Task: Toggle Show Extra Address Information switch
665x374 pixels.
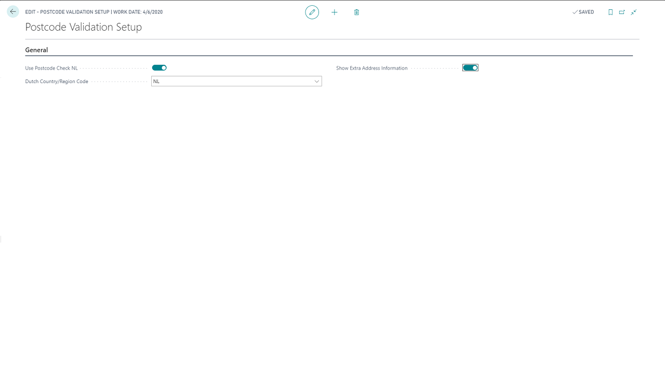Action: [470, 68]
